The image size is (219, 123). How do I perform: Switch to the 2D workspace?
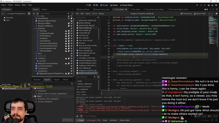(88, 5)
